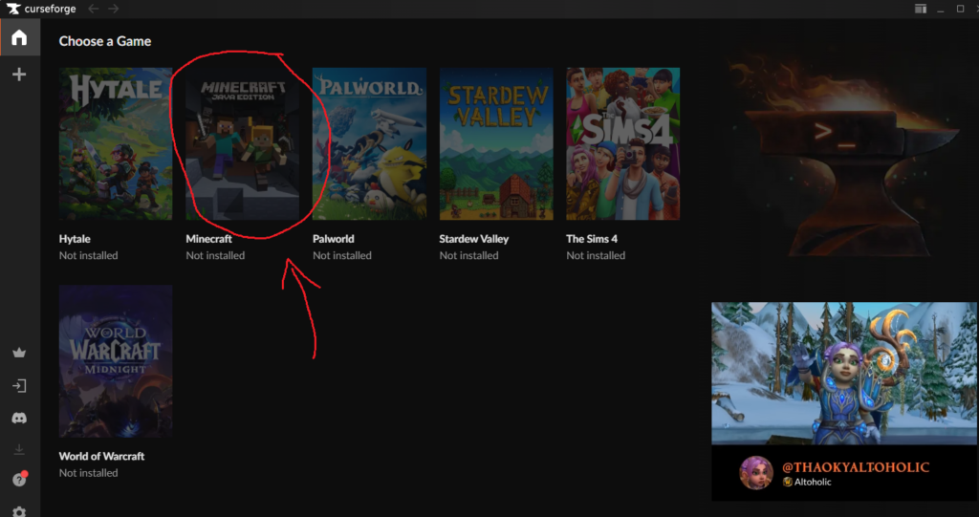Open the crown premium icon in sidebar
Screen dimensions: 979x517
coord(19,353)
